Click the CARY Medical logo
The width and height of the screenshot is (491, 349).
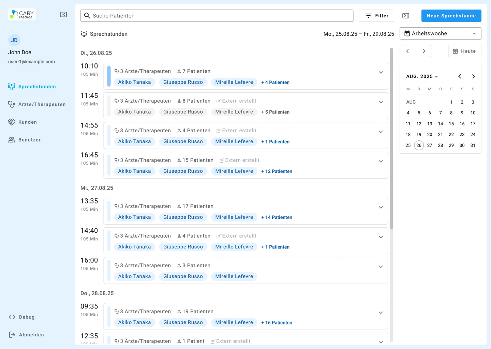click(22, 15)
